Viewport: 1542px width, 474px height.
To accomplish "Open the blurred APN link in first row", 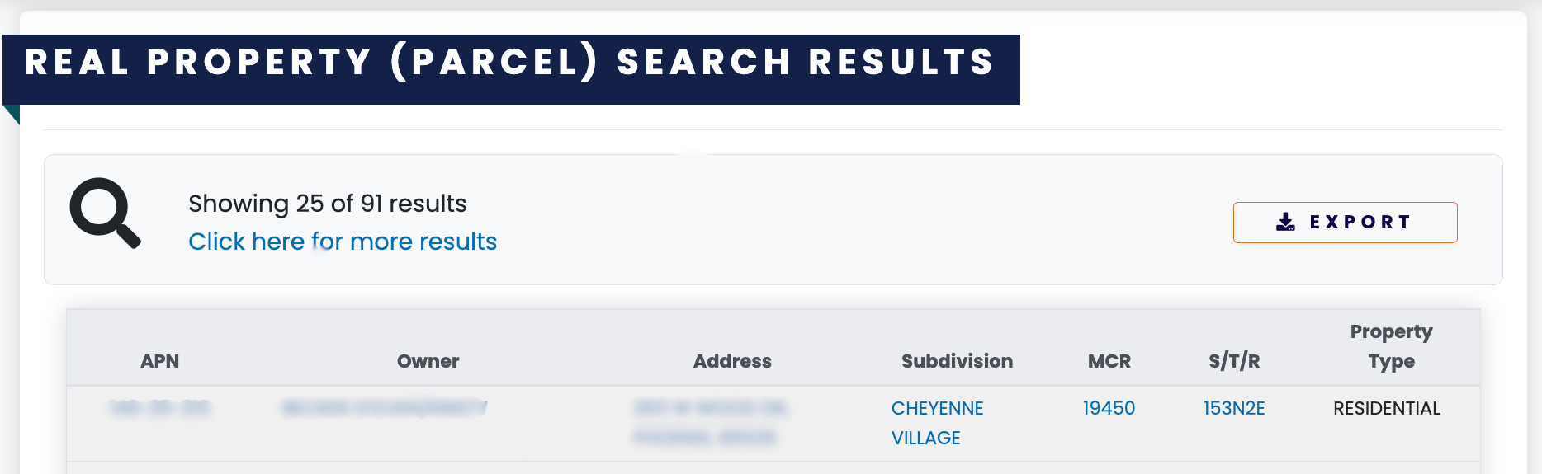I will 159,408.
